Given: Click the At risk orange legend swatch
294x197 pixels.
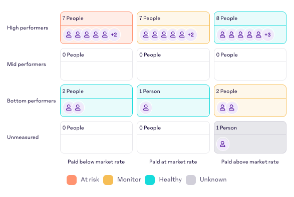Looking at the screenshot, I should click(72, 180).
